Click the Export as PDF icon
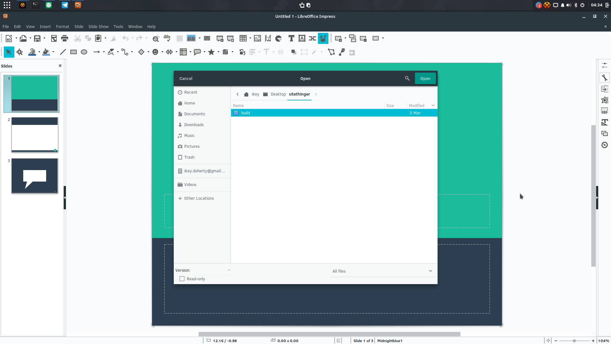The width and height of the screenshot is (611, 344). 54,39
